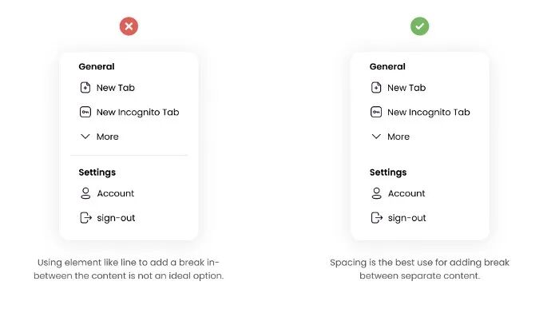This screenshot has width=559, height=321.
Task: Expand the More chevron in right menu
Action: point(376,137)
